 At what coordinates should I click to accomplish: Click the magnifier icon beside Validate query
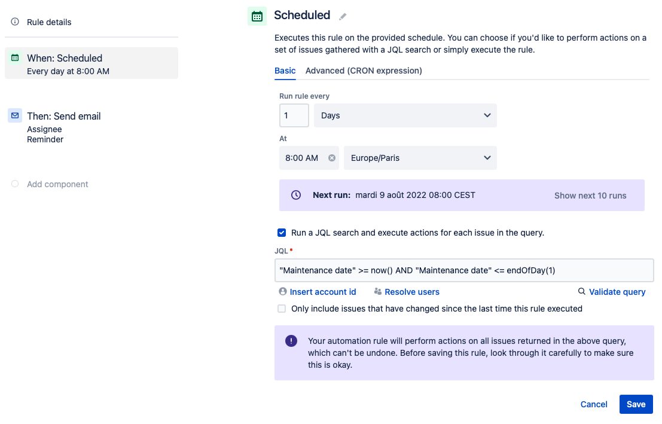point(581,292)
